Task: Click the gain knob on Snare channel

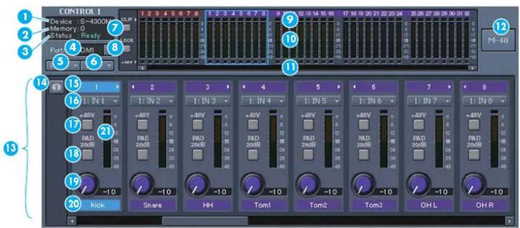Action: 142,184
